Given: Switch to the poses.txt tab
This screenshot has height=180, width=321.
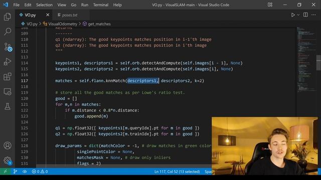Looking at the screenshot, I should pyautogui.click(x=69, y=15).
